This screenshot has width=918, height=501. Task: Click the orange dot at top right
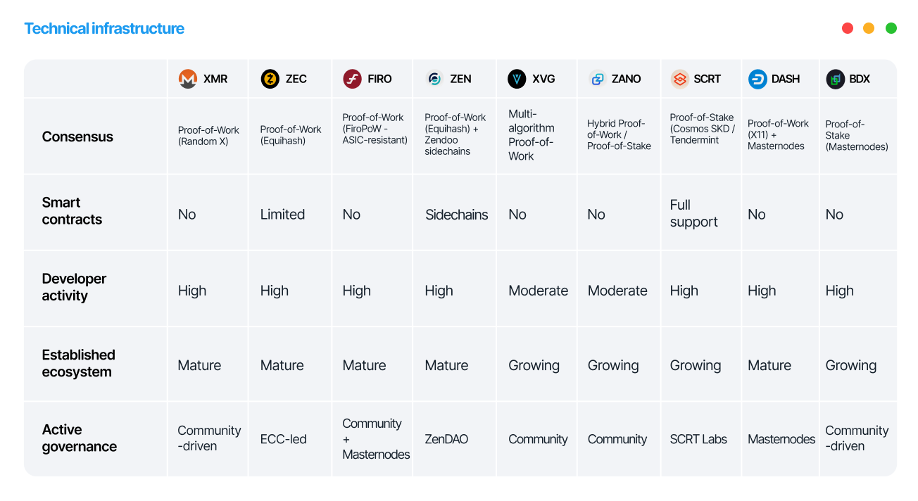pyautogui.click(x=869, y=28)
